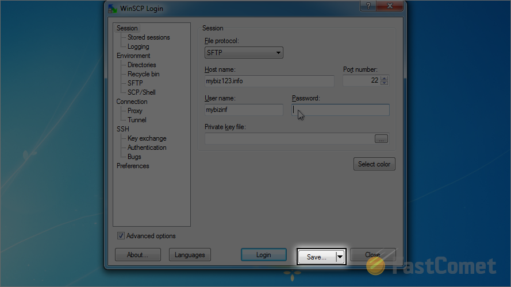
Task: Click the Private key file field
Action: 289,138
